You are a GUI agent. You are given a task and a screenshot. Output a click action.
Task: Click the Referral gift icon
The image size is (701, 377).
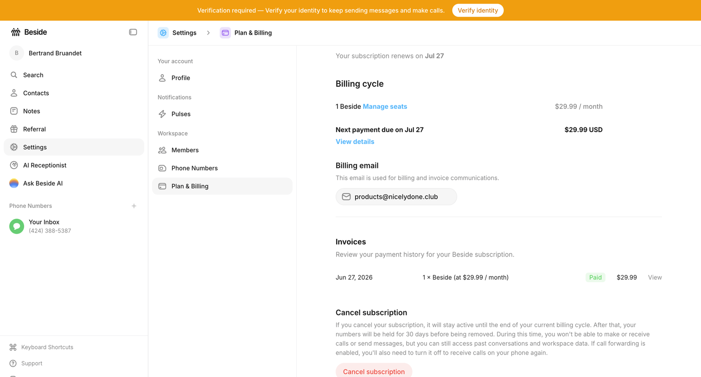coord(14,129)
